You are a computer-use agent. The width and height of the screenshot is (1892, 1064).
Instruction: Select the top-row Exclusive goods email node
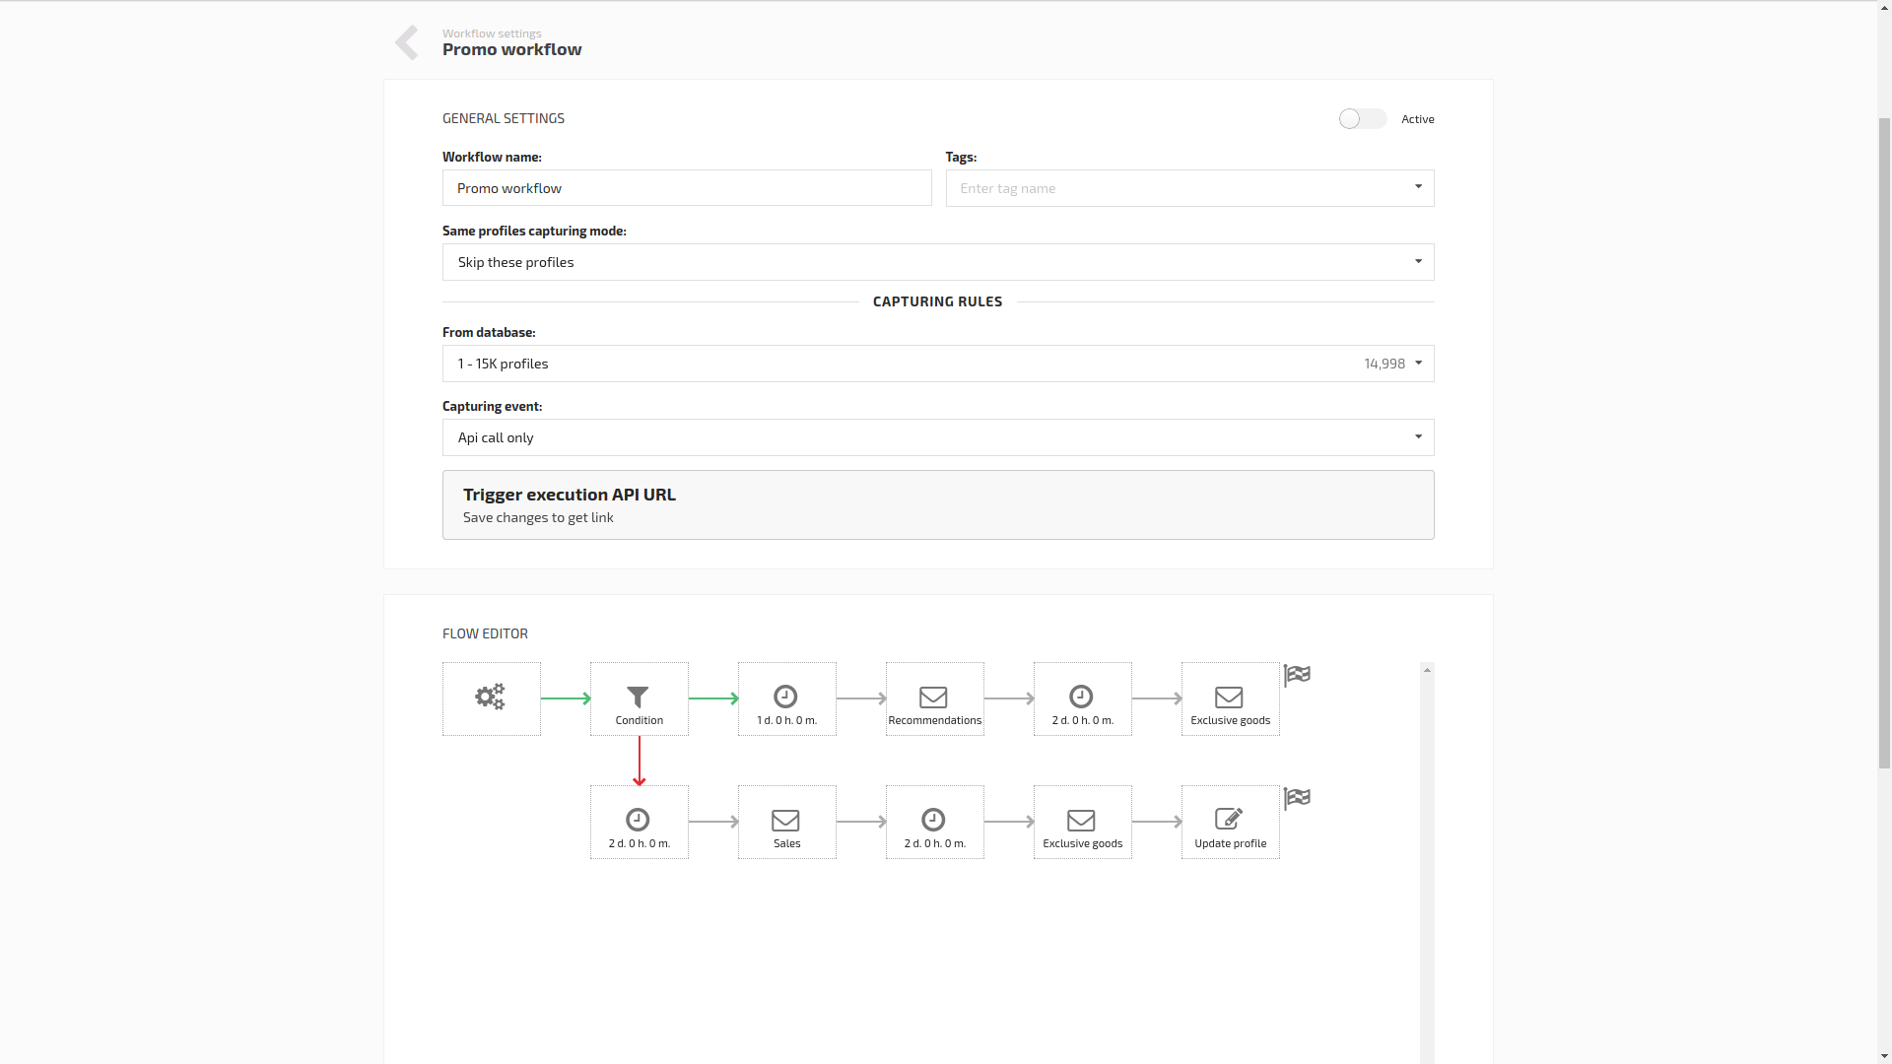pyautogui.click(x=1230, y=698)
